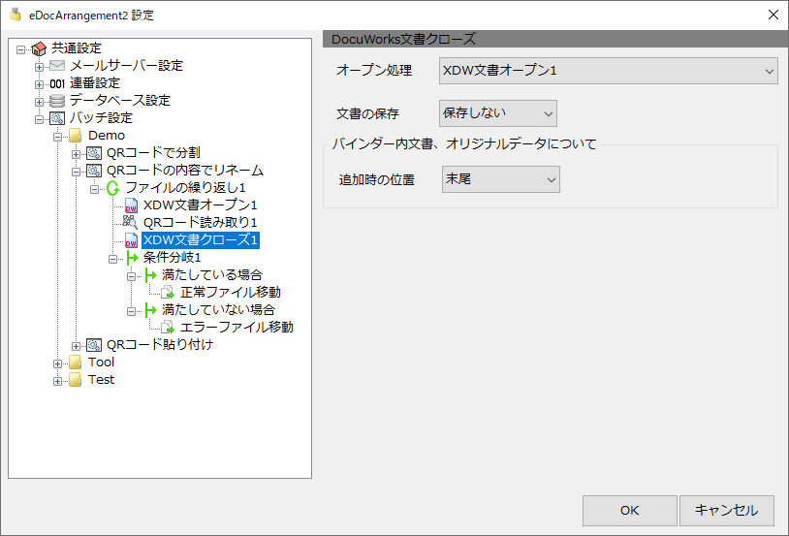Select the QRコード貼り付け tree item label
This screenshot has height=536, width=789.
(160, 345)
